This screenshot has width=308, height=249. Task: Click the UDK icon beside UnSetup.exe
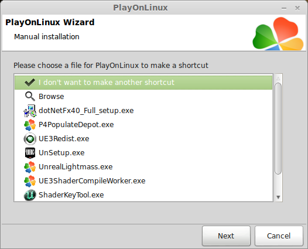coord(30,153)
